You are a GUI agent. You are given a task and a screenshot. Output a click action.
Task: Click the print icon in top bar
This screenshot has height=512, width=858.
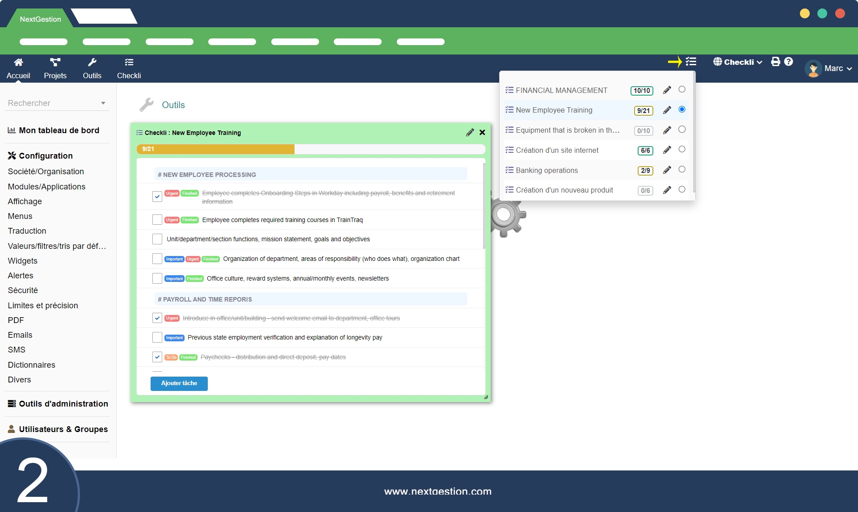pyautogui.click(x=776, y=62)
